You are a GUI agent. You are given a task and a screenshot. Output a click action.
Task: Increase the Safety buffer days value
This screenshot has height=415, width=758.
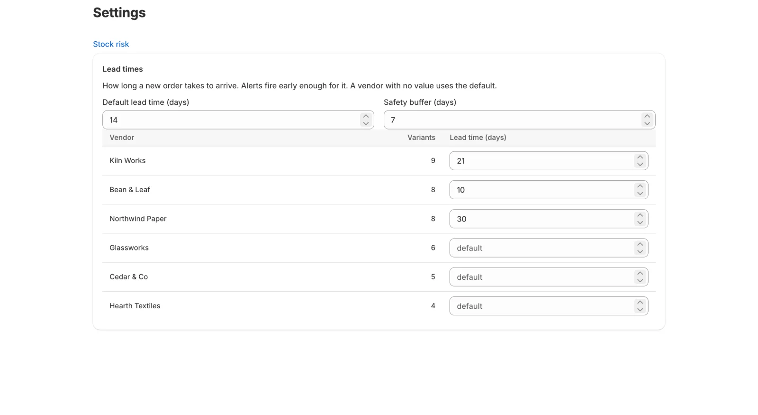[647, 116]
